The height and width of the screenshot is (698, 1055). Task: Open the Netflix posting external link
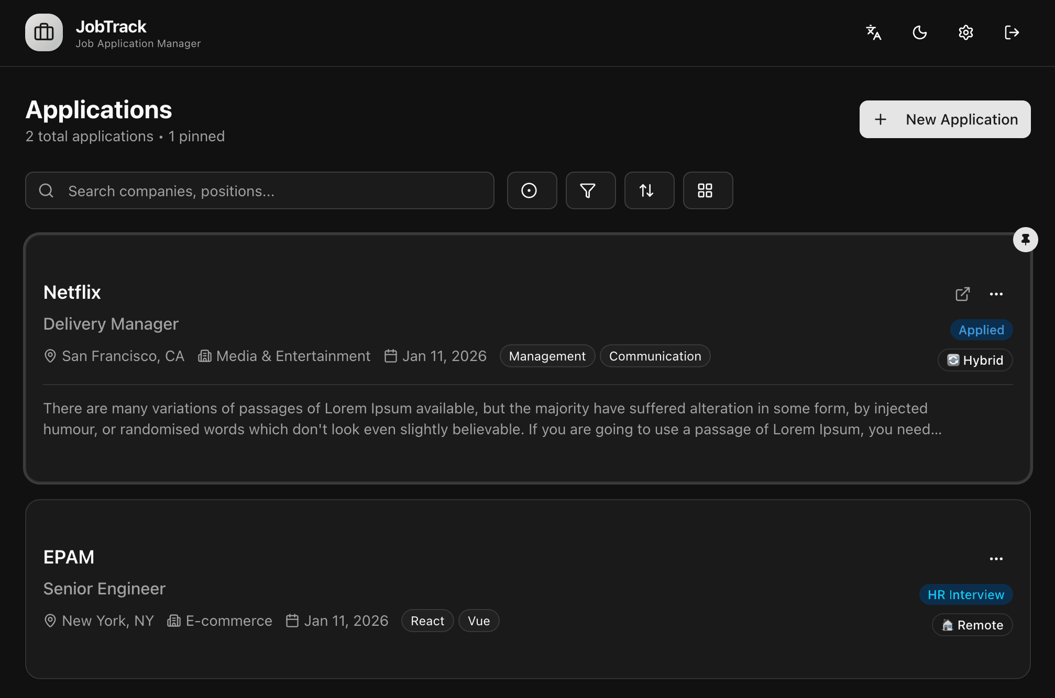click(x=962, y=294)
